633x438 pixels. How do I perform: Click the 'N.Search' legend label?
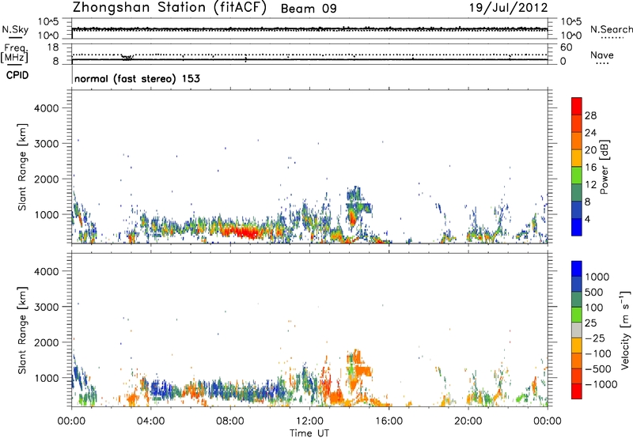tap(611, 29)
